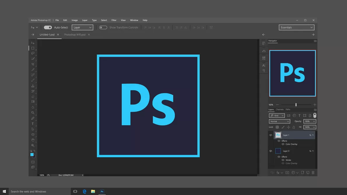Enable Show Transform Controls switch

103,27
